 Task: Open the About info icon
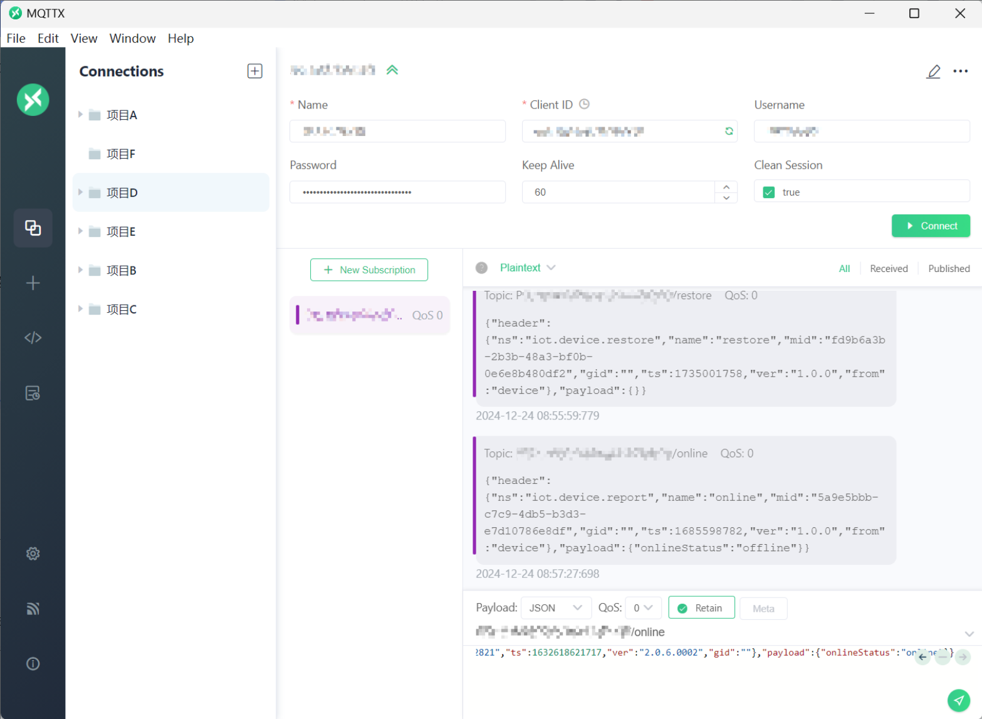coord(33,664)
